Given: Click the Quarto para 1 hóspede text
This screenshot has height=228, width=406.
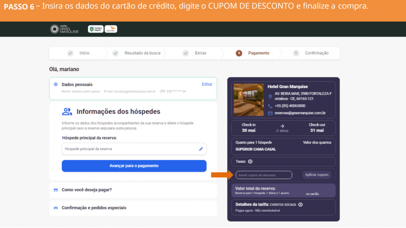Looking at the screenshot, I should 254,143.
